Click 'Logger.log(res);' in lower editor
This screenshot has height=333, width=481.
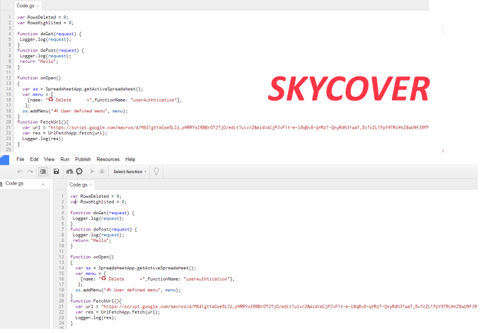(96, 317)
